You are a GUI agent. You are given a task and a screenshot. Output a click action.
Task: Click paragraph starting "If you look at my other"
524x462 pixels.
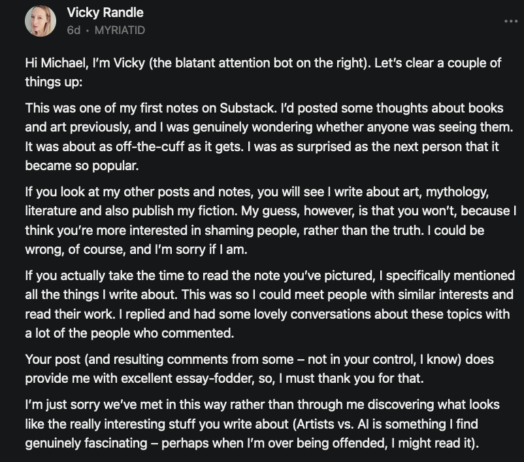pyautogui.click(x=261, y=220)
